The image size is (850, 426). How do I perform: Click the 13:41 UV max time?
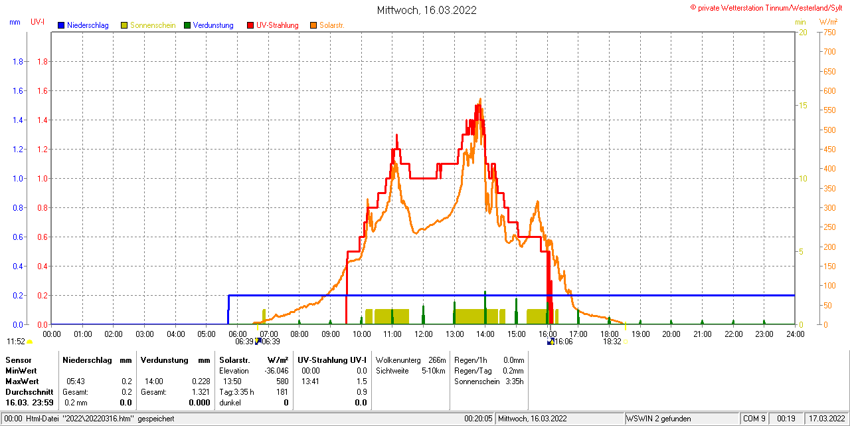311,381
